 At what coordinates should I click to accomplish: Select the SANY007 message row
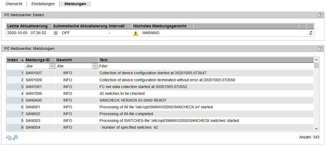[160, 73]
